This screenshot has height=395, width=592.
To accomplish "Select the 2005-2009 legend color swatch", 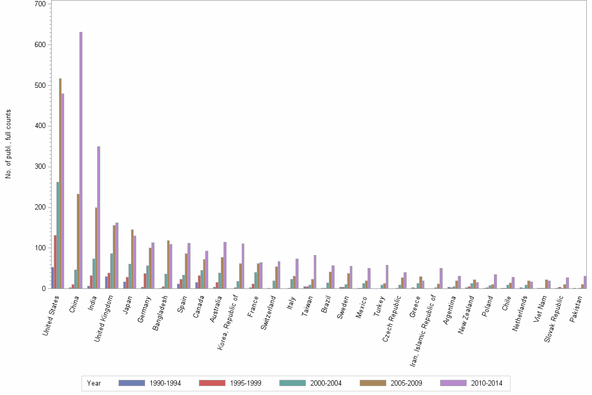I will pos(373,383).
